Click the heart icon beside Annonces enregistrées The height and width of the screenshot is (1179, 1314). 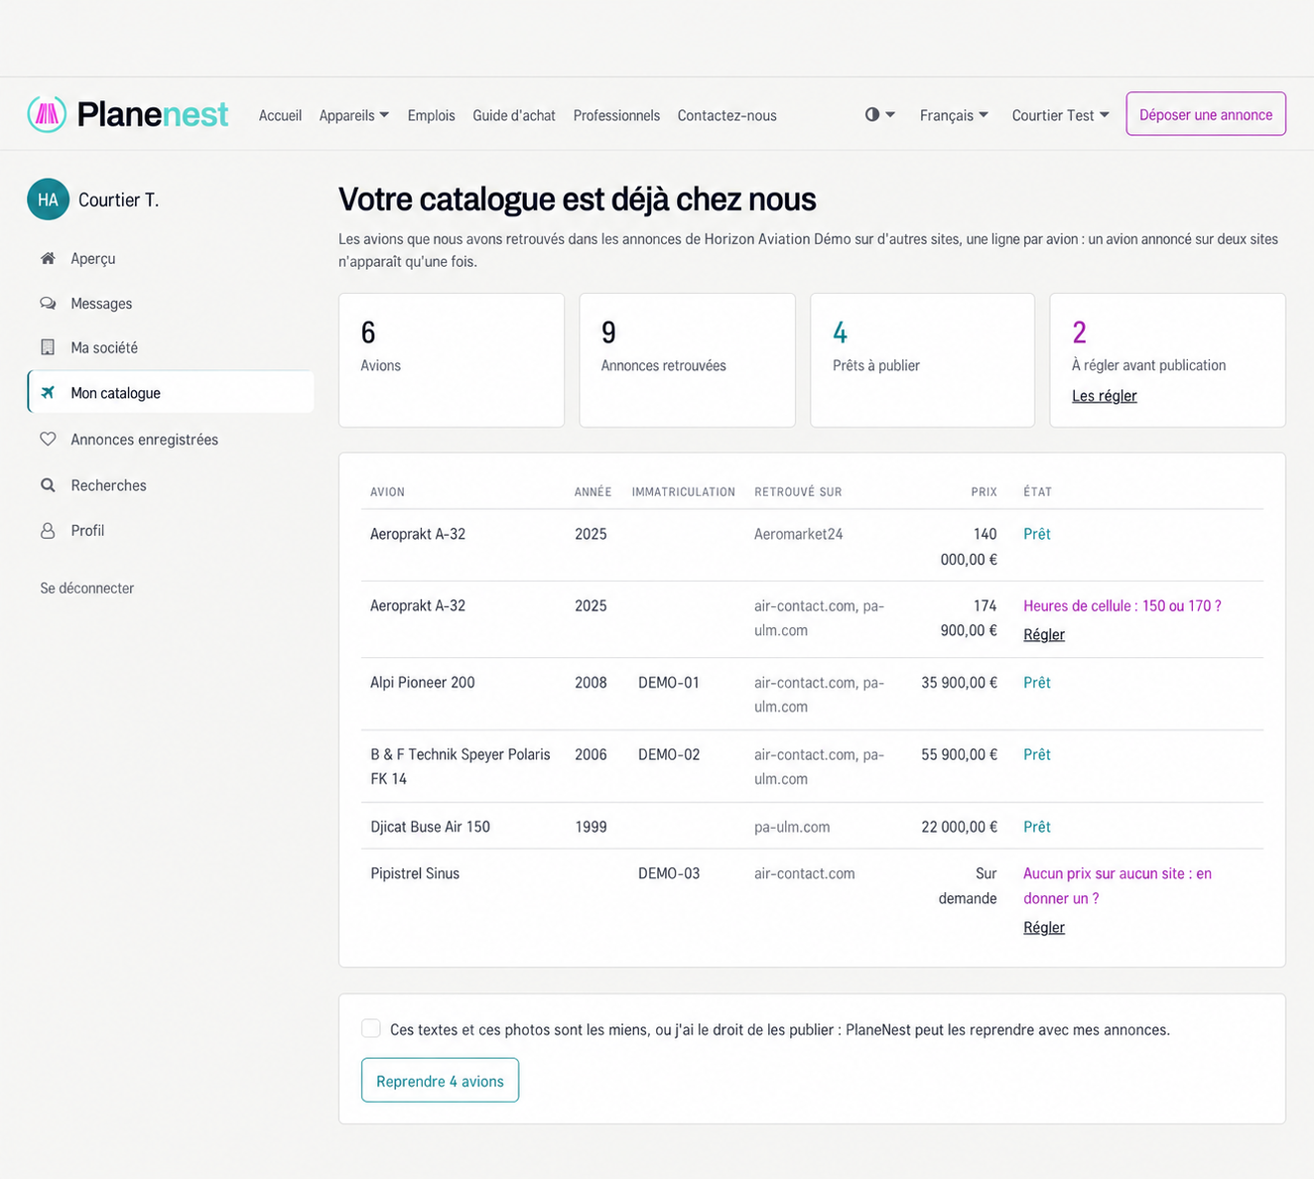point(48,439)
